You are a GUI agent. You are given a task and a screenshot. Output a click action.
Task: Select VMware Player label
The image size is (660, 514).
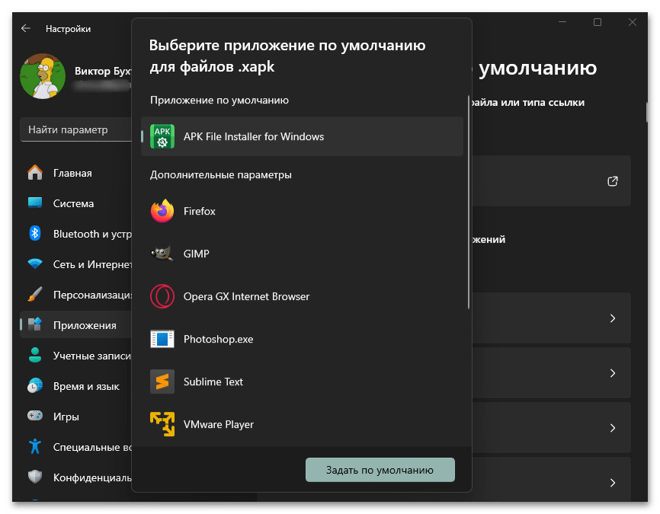pos(219,424)
